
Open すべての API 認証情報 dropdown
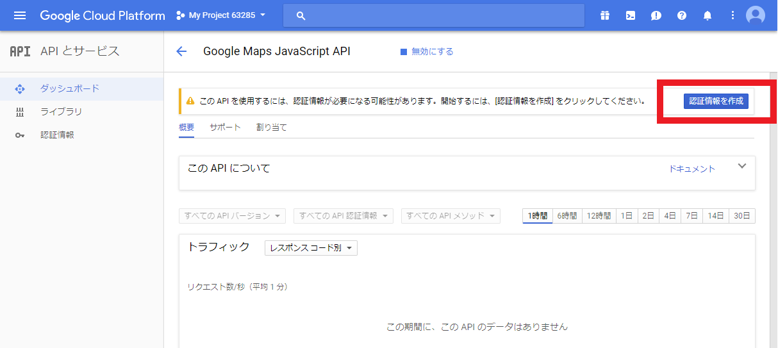click(x=343, y=216)
